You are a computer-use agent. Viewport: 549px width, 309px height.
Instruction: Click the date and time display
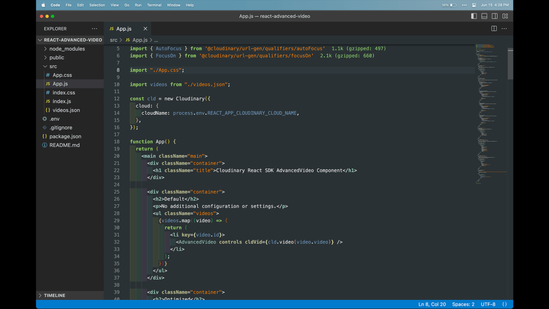[x=495, y=5]
